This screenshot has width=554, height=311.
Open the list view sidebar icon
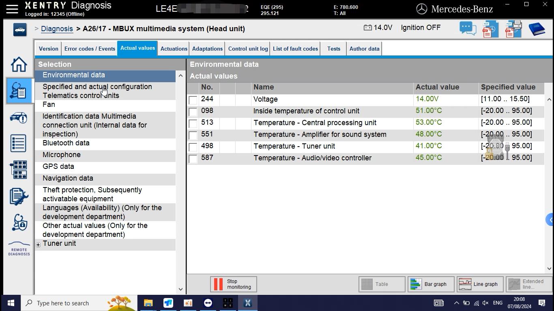pos(19,143)
